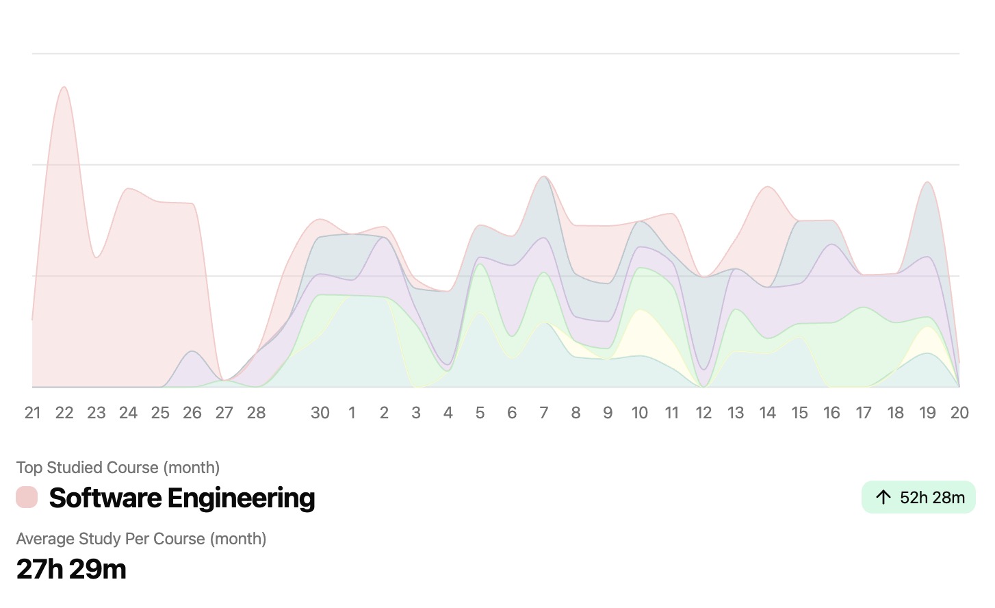
Task: Click the 52h 28m green badge
Action: (x=918, y=497)
